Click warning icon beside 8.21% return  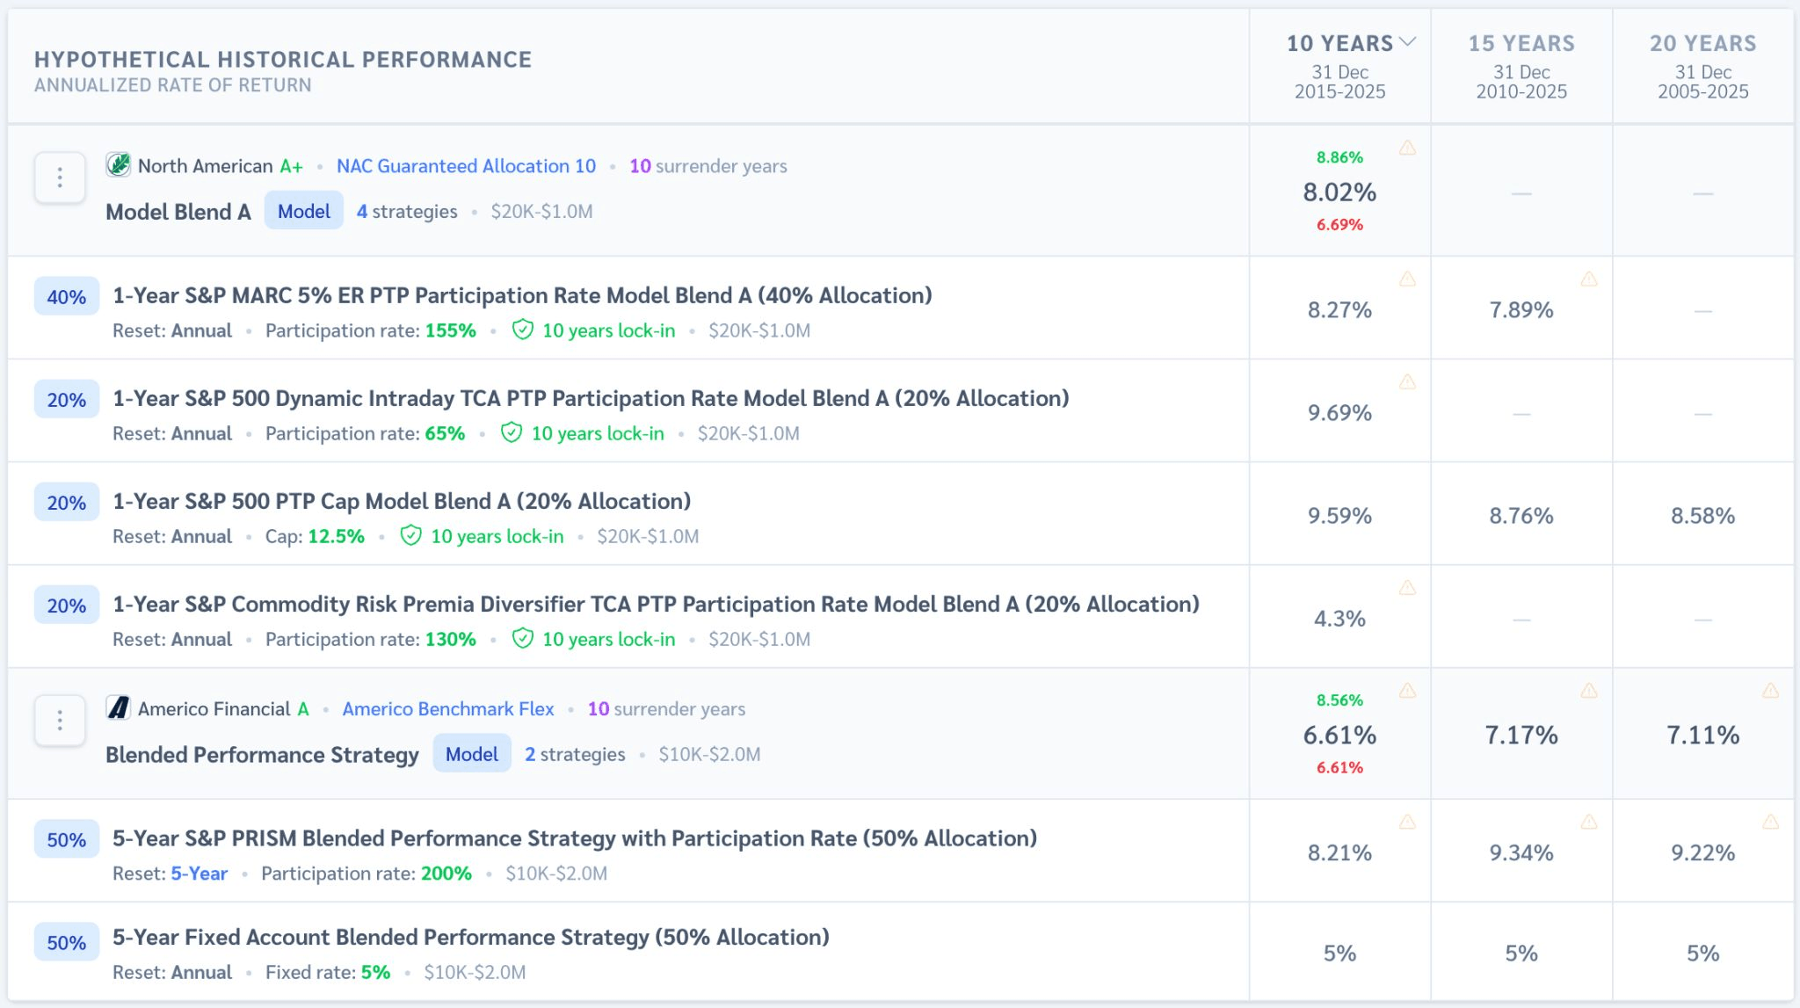click(1408, 823)
